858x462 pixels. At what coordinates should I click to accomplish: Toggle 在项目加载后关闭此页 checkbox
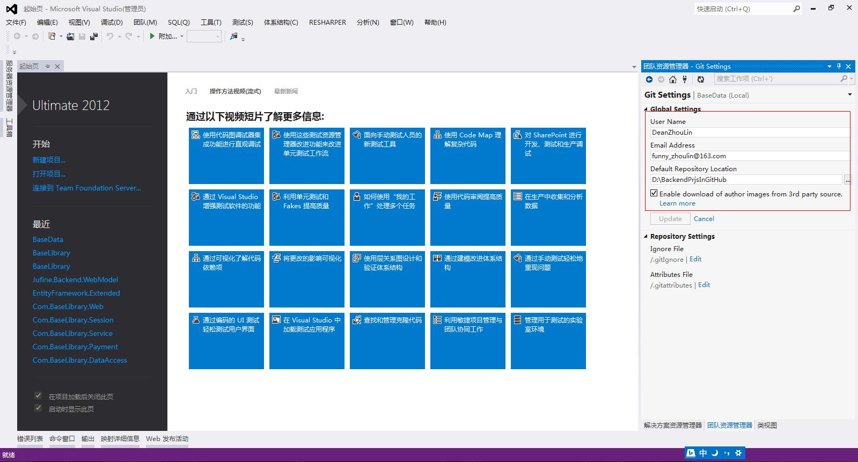coord(38,395)
